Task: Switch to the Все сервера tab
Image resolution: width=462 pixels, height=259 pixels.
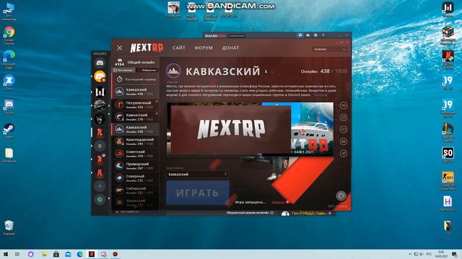Action: (x=123, y=71)
